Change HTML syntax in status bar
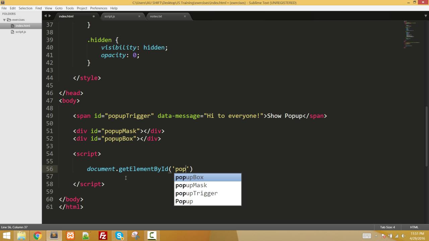This screenshot has height=241, width=429. tap(414, 227)
